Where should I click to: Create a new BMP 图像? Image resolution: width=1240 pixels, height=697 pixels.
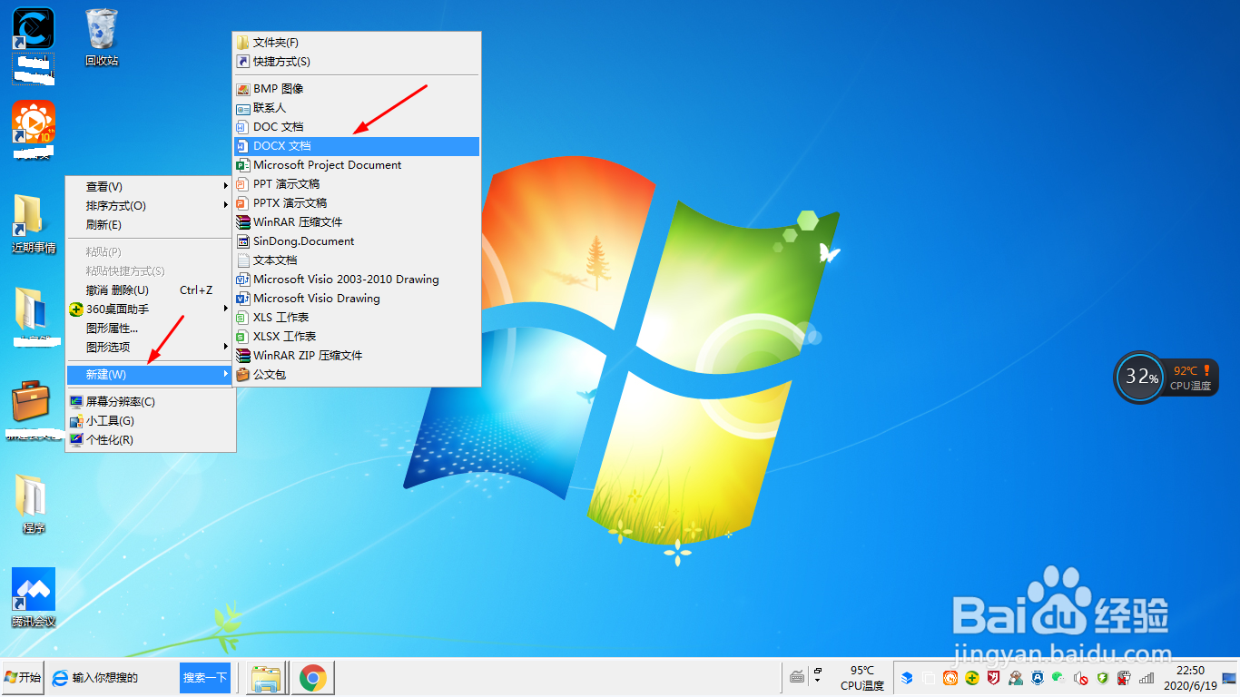tap(356, 88)
